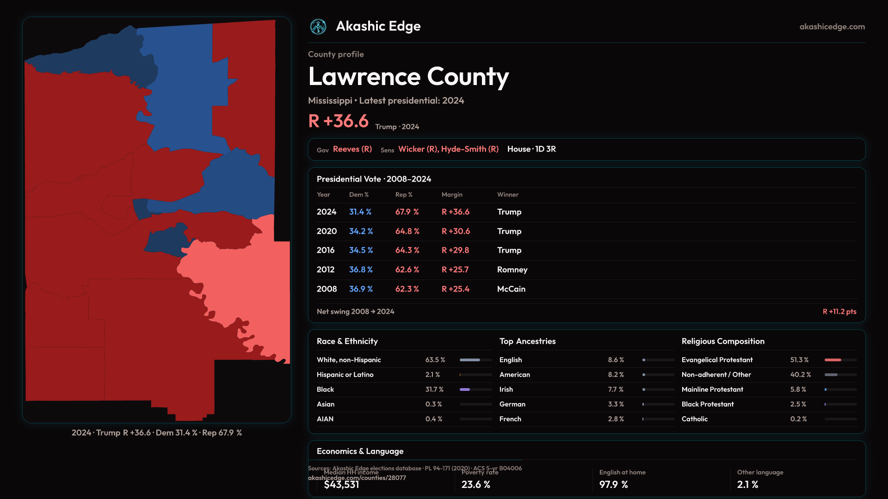This screenshot has height=499, width=888.
Task: Click the Net swing R +11.2 pts value
Action: click(x=839, y=312)
